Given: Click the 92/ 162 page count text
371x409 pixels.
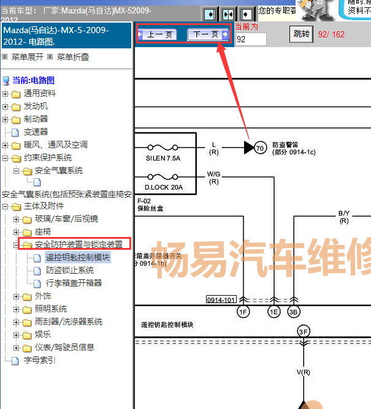Looking at the screenshot, I should pos(331,34).
